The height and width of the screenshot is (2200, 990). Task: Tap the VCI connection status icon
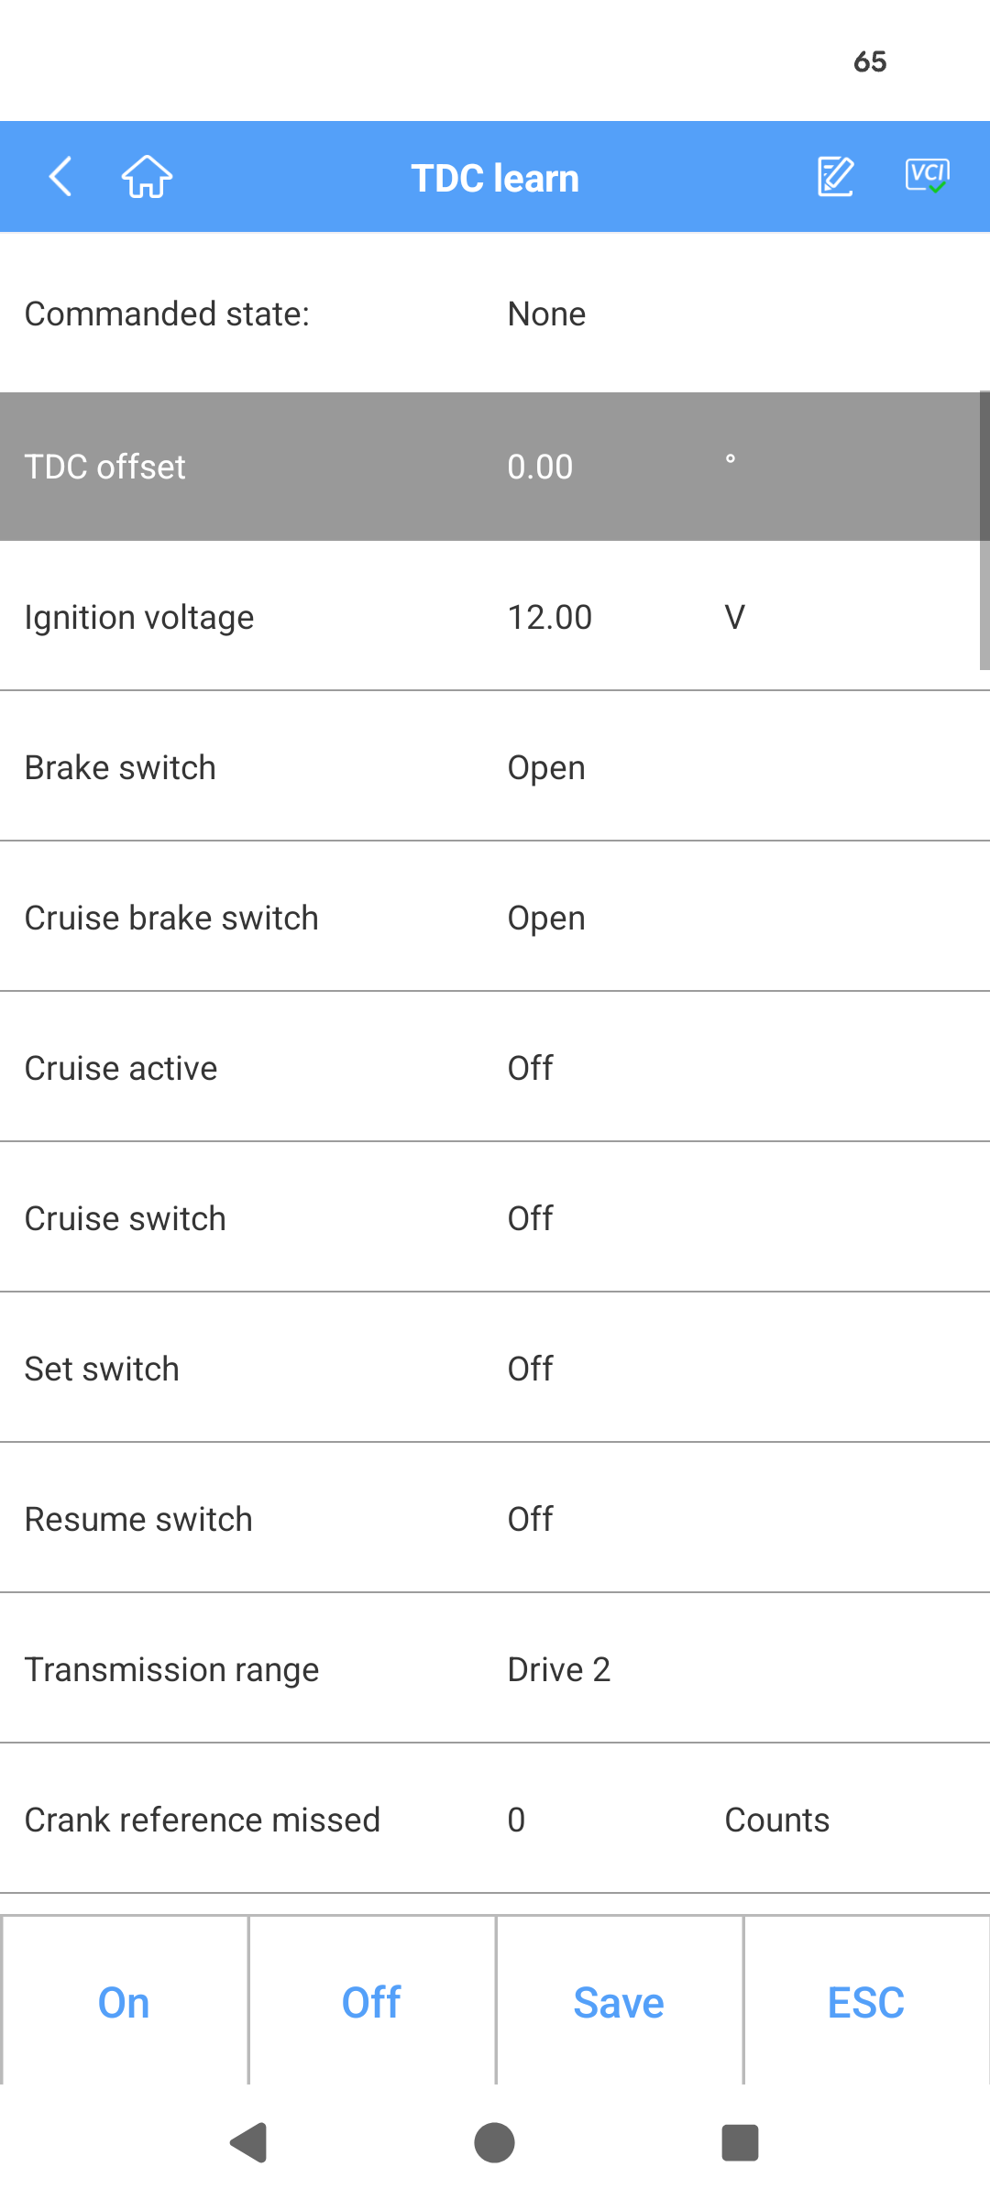click(x=927, y=175)
